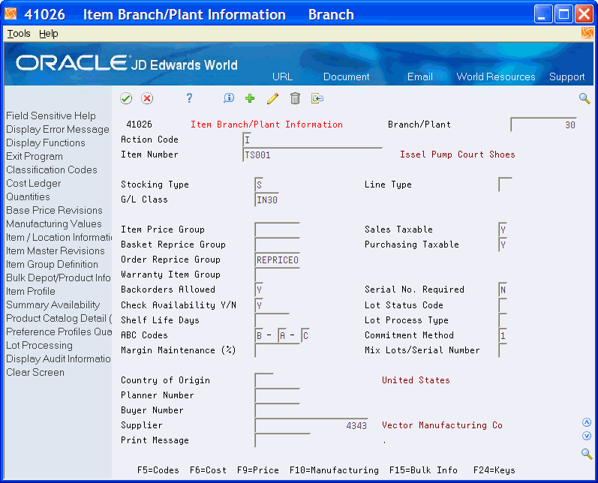
Task: Click the orange icon beside menu bar
Action: pyautogui.click(x=587, y=33)
